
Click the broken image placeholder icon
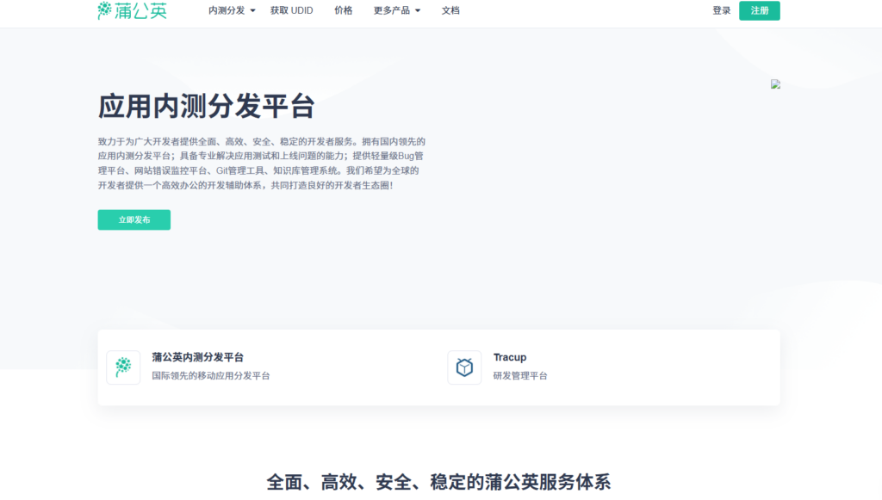[775, 83]
